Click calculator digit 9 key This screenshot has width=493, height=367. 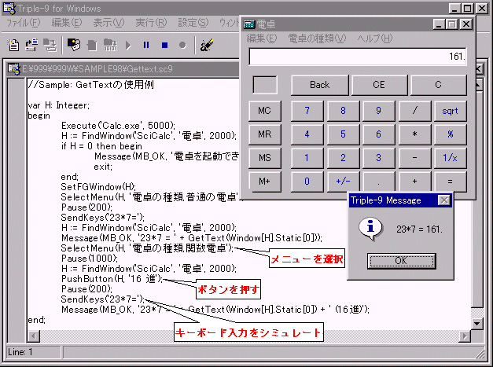(x=378, y=111)
